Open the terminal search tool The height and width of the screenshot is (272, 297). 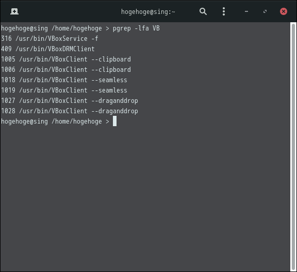pyautogui.click(x=203, y=11)
